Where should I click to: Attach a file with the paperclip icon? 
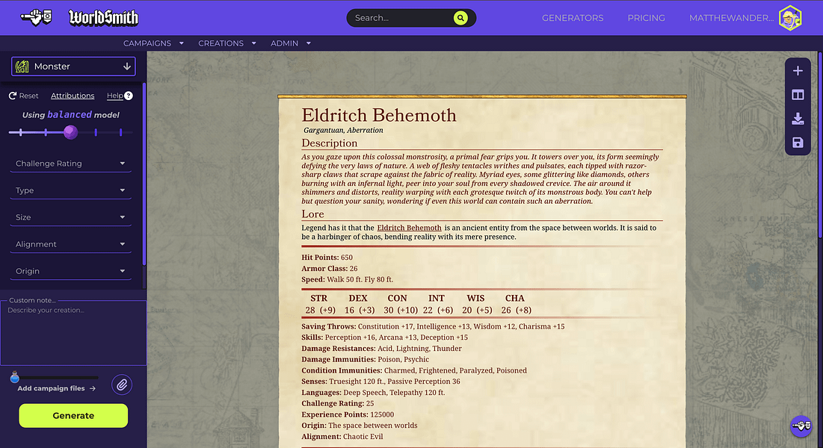coord(122,385)
